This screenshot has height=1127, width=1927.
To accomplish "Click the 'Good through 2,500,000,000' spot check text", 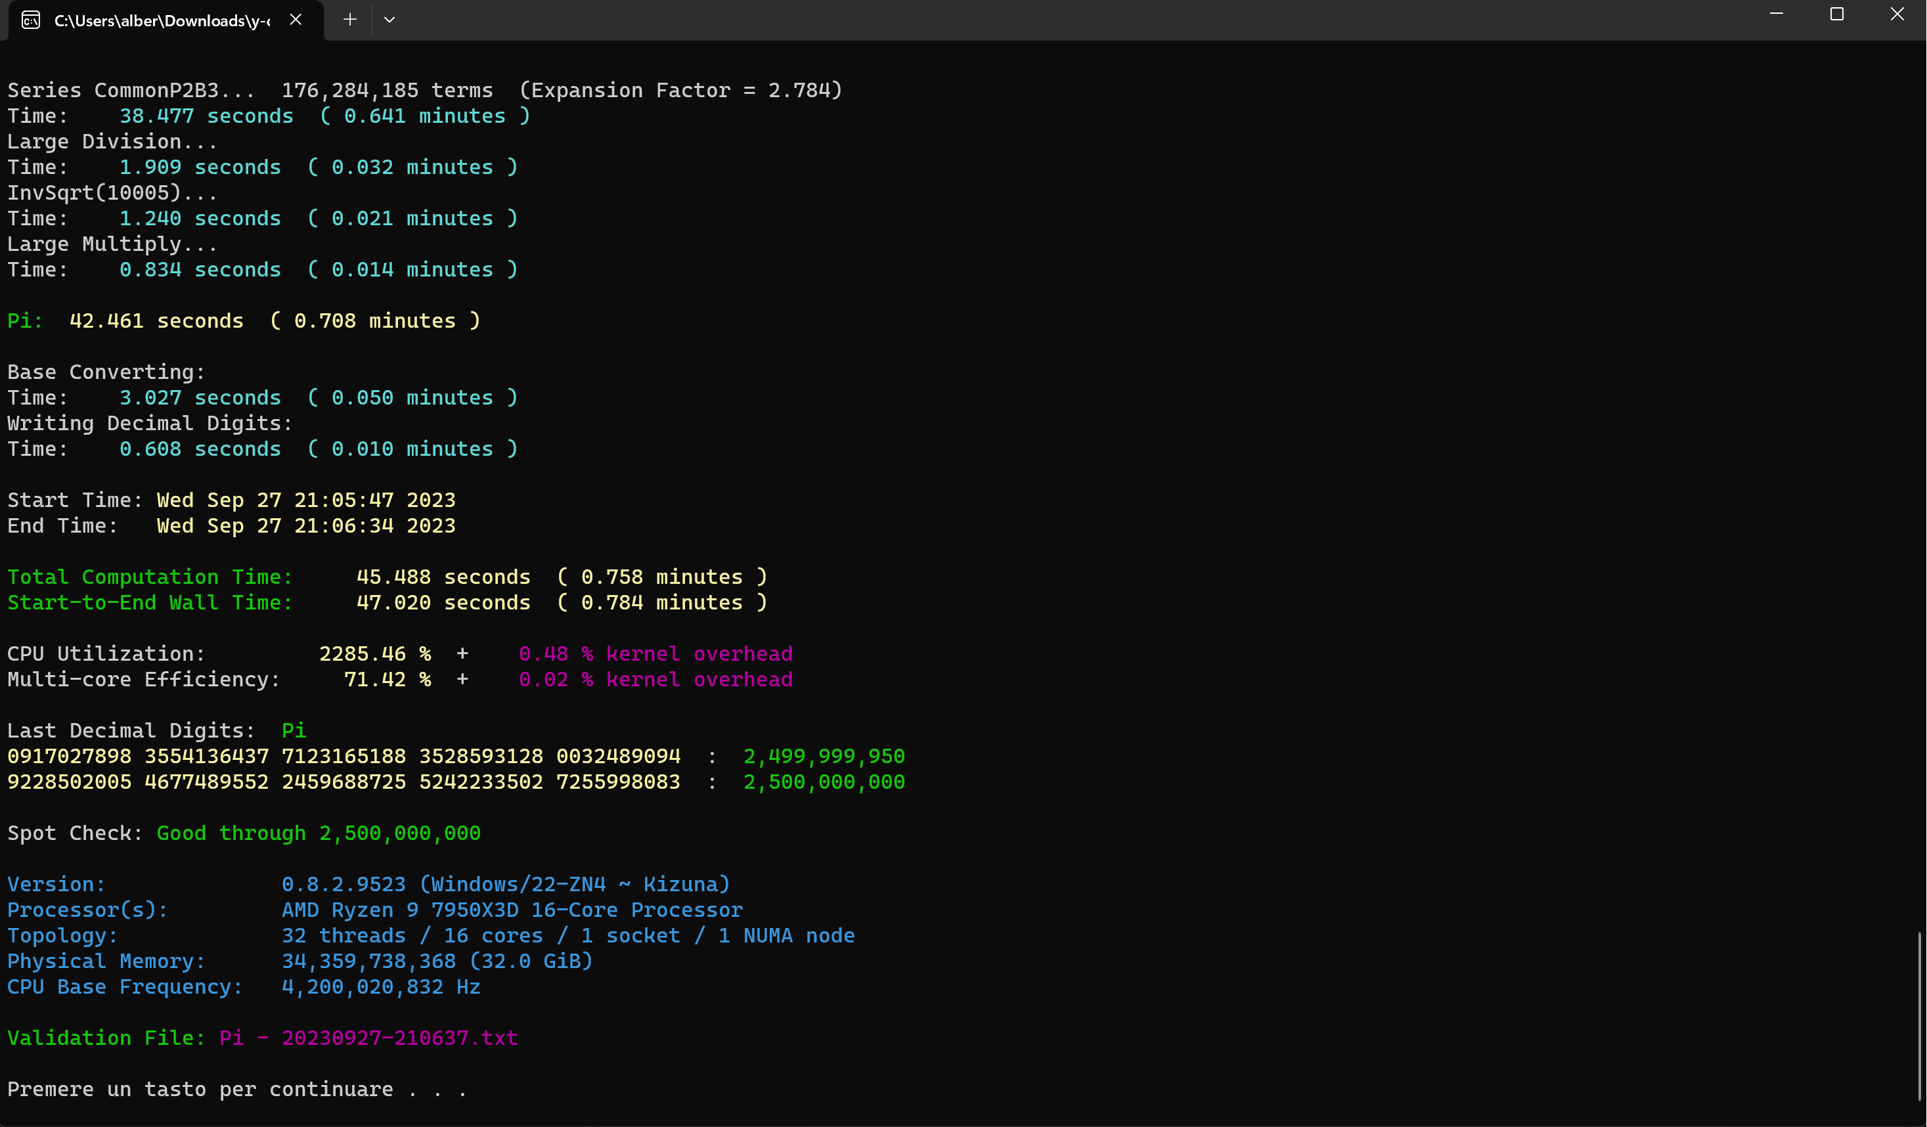I will [318, 833].
